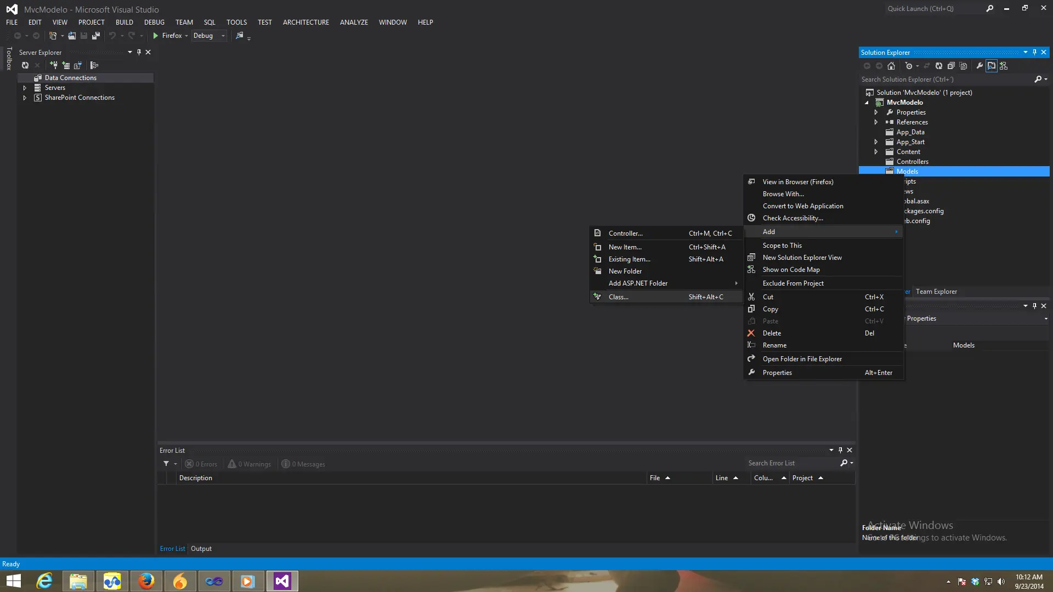Click the Refresh icon in Solution Explorer
Screen dimensions: 1053x592
click(x=939, y=66)
